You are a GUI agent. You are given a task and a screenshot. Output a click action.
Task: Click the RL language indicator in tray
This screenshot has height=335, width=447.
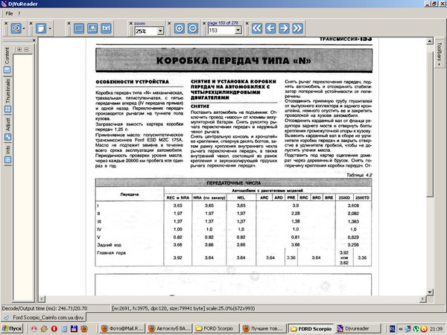click(x=393, y=329)
